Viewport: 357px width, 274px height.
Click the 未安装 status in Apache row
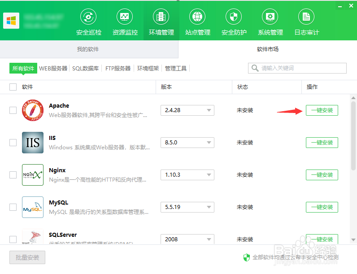tap(245, 110)
